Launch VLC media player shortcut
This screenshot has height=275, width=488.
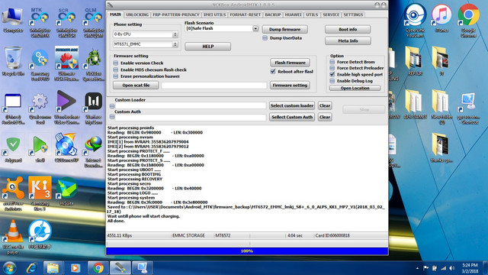pos(13,236)
